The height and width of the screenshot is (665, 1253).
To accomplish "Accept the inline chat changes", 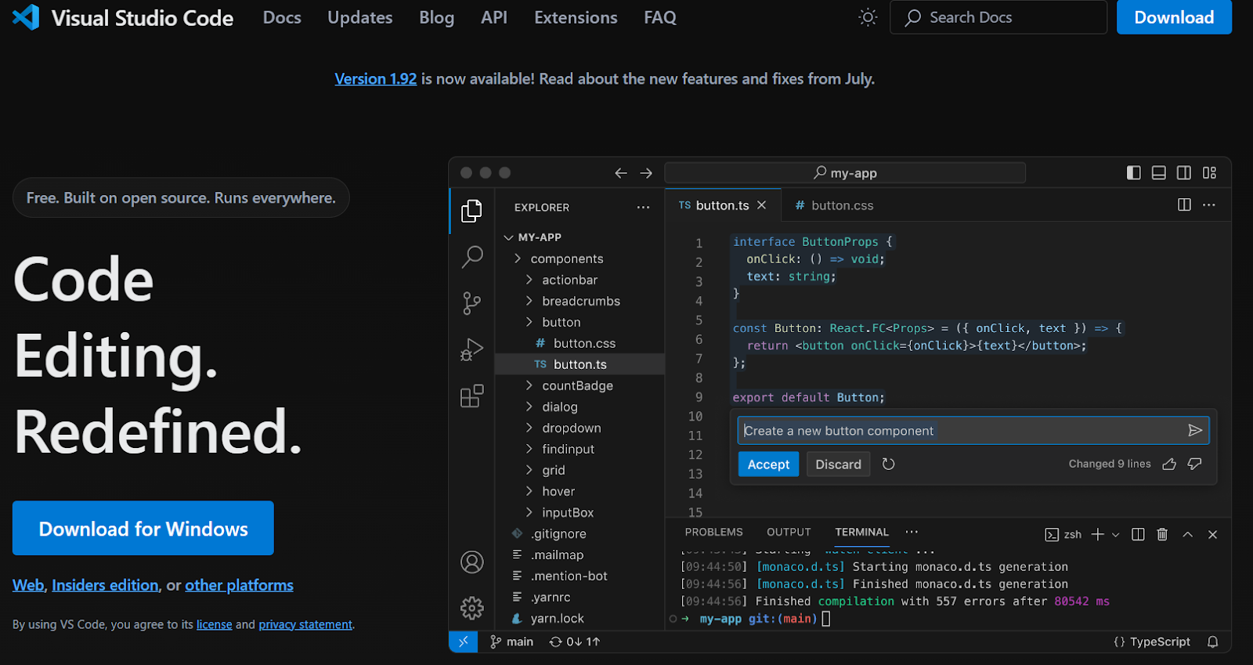I will point(768,464).
